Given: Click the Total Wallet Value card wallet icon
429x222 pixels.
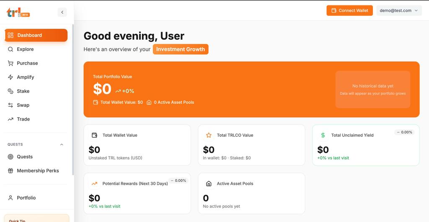Looking at the screenshot, I should point(94,135).
